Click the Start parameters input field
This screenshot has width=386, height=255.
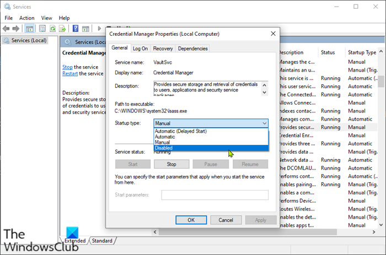pos(215,195)
